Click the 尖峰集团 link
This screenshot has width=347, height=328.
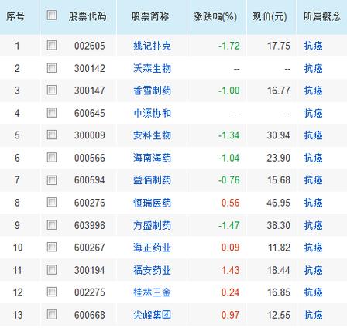[x=152, y=315]
